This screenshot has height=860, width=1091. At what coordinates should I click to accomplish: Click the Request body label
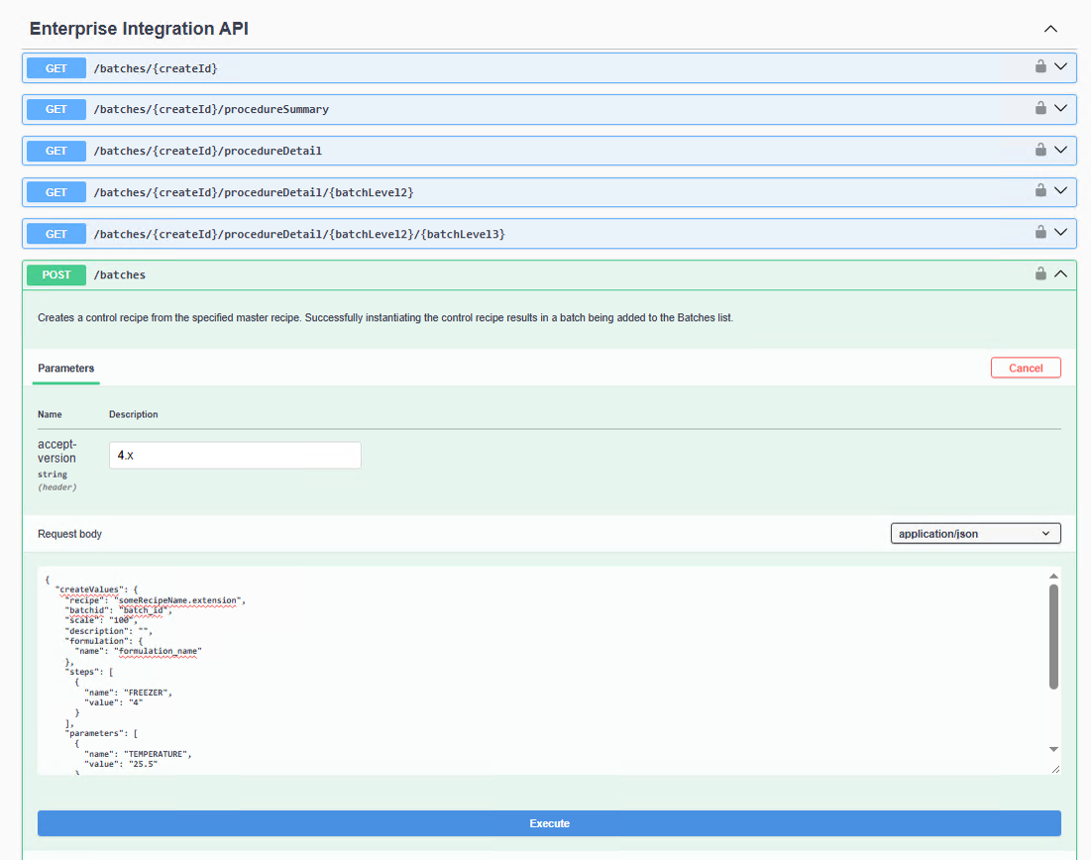(x=69, y=534)
